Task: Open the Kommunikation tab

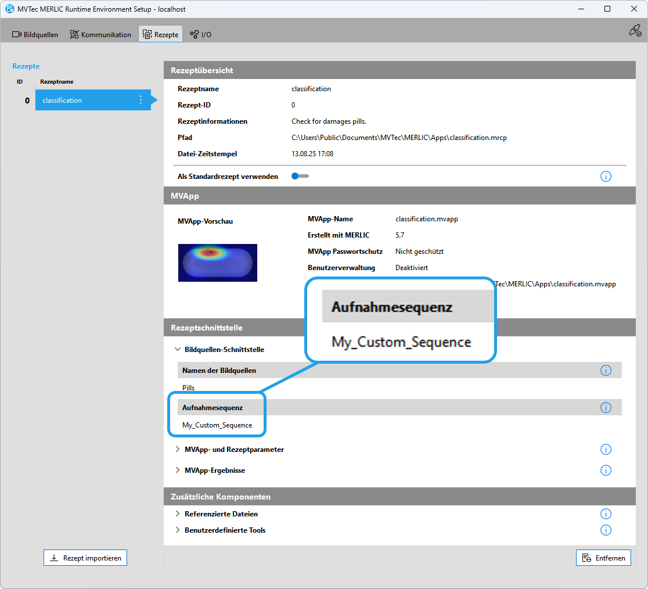Action: click(100, 34)
